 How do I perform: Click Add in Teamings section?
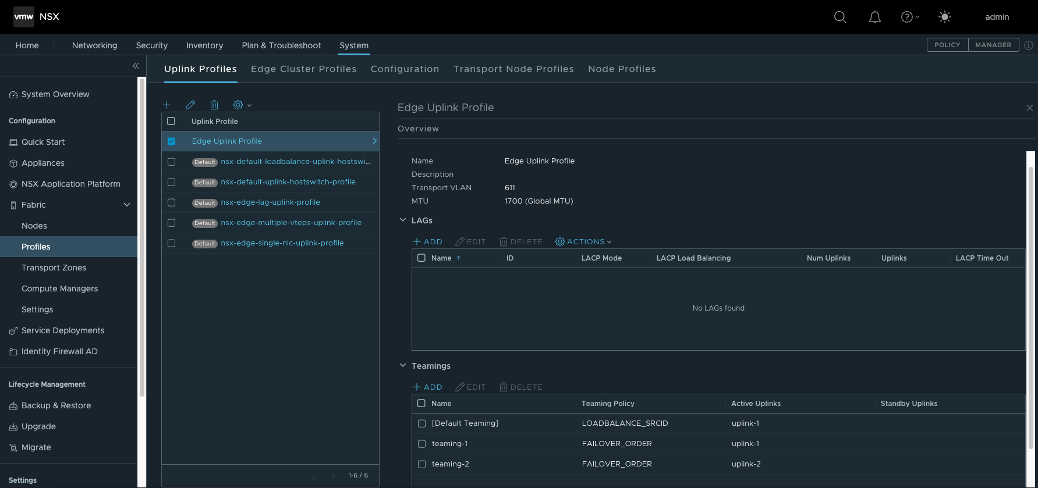point(427,387)
